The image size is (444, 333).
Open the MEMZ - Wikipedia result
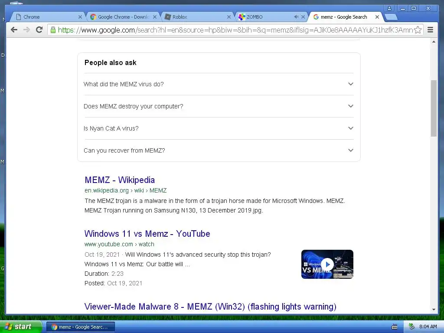(120, 180)
